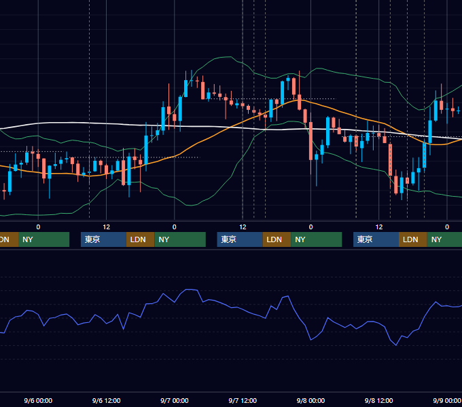The image size is (462, 407).
Task: Click the 9/8 00:00 date label
Action: pos(310,400)
